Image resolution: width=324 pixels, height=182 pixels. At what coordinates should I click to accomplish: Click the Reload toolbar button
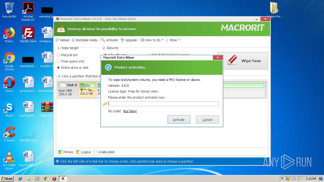coord(62,40)
